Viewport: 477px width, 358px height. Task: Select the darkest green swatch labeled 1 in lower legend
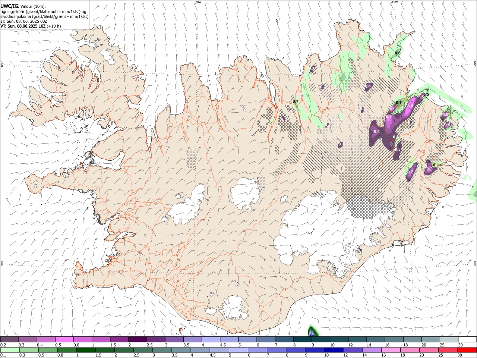(86, 350)
